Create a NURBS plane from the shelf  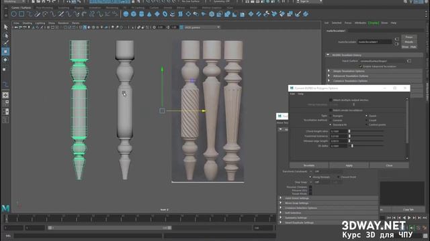(x=157, y=13)
